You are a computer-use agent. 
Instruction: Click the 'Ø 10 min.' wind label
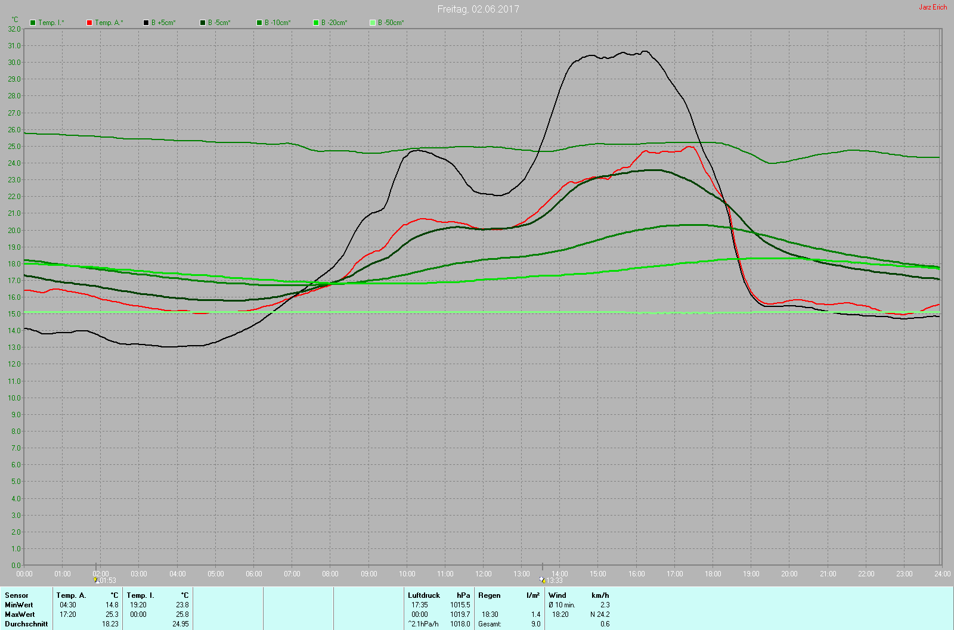[x=562, y=605]
